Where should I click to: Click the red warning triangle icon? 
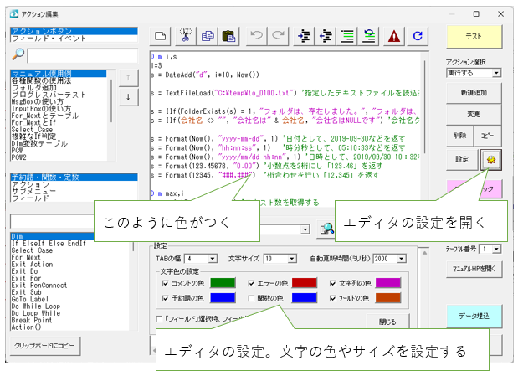tap(394, 36)
